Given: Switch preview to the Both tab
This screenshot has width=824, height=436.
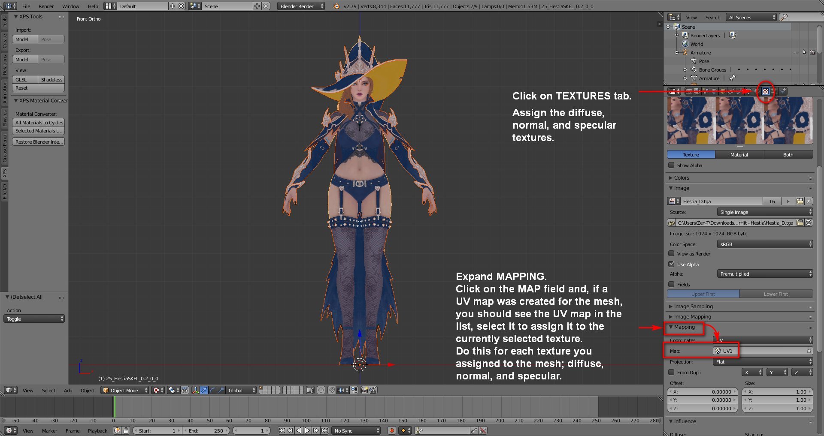Looking at the screenshot, I should [788, 154].
